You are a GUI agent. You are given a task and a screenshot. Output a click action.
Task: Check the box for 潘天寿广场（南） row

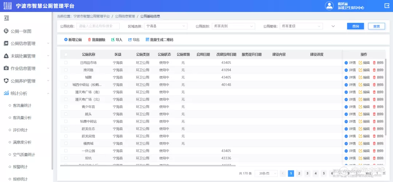point(66,92)
